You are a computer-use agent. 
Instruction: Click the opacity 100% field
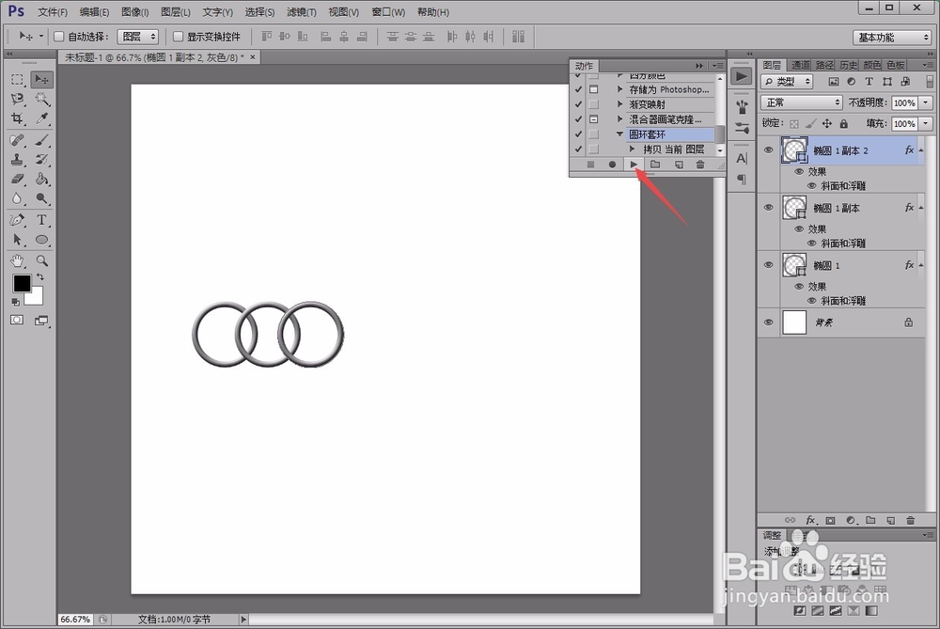pyautogui.click(x=904, y=102)
